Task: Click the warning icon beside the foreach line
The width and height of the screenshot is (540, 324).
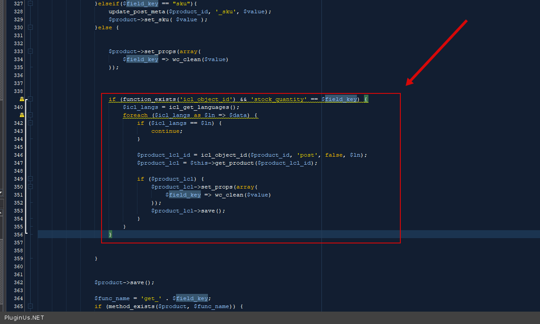Action: [22, 115]
